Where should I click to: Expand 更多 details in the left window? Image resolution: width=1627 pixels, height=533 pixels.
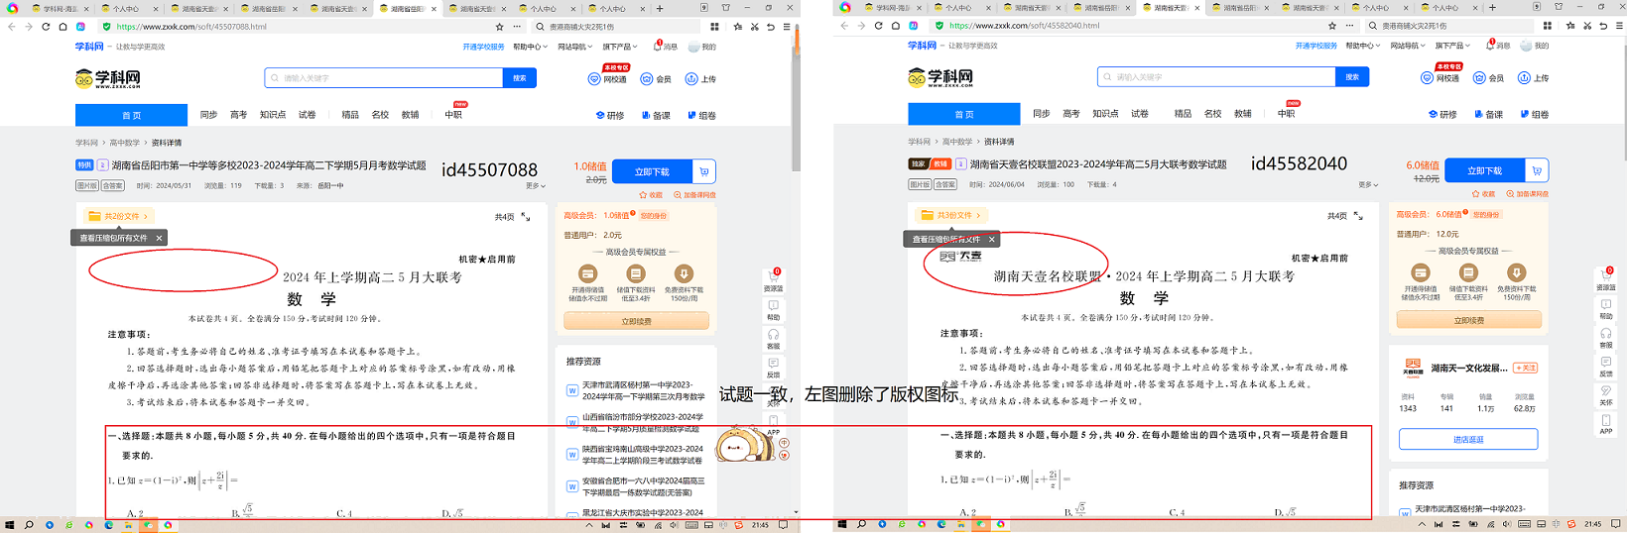coord(536,186)
